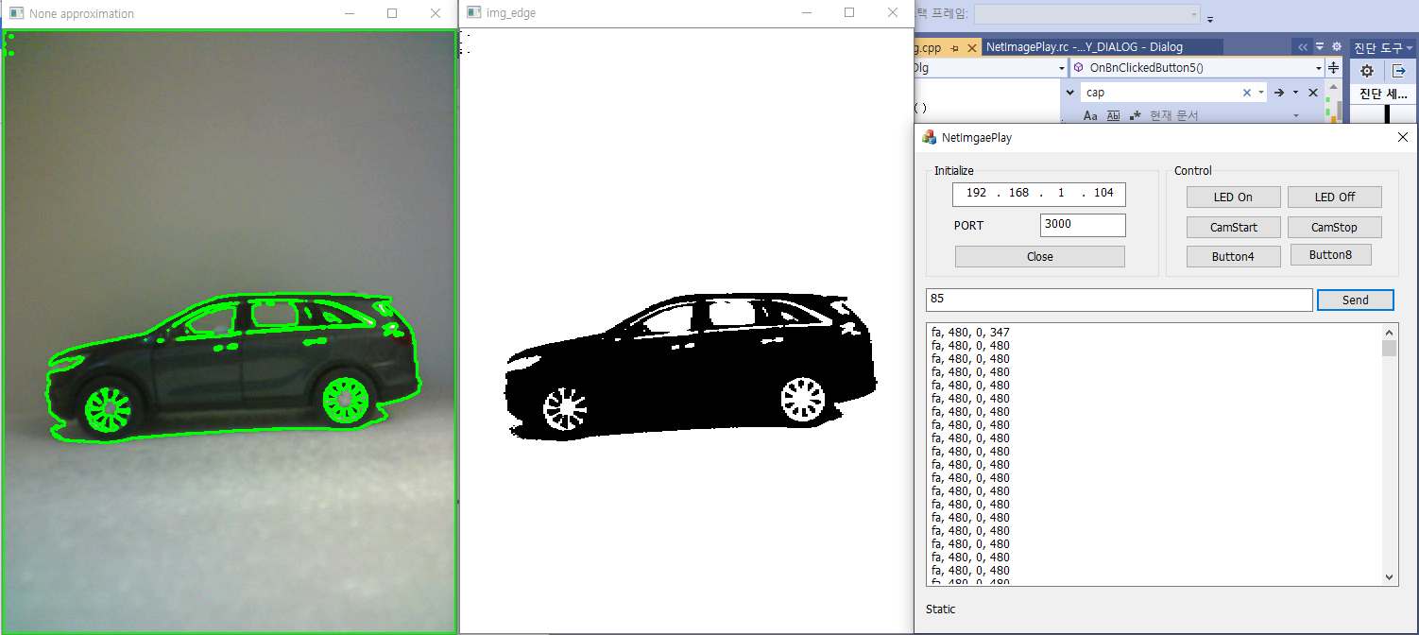Open the class scope dropdown ending in Dlg
The width and height of the screenshot is (1419, 635).
[1063, 68]
